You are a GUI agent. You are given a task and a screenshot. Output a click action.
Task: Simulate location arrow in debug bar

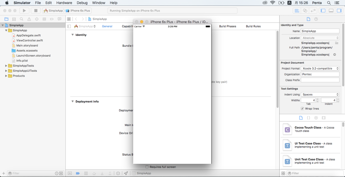126,173
